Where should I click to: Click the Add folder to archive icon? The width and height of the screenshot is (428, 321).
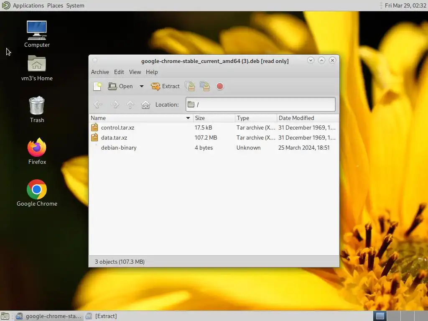(205, 86)
